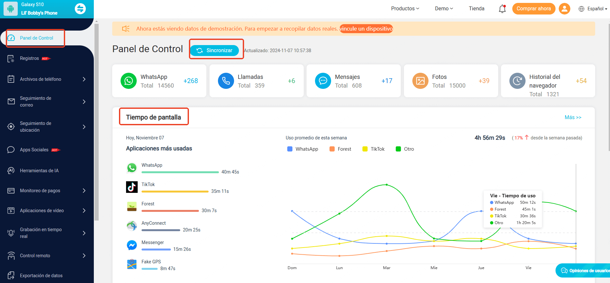This screenshot has height=283, width=610.
Task: Click the TikTok usage progress bar
Action: click(175, 192)
